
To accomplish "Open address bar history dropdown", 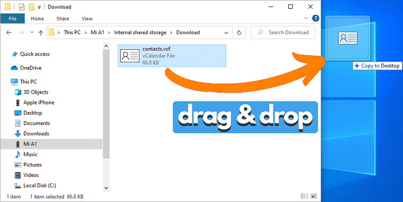I will [226, 33].
